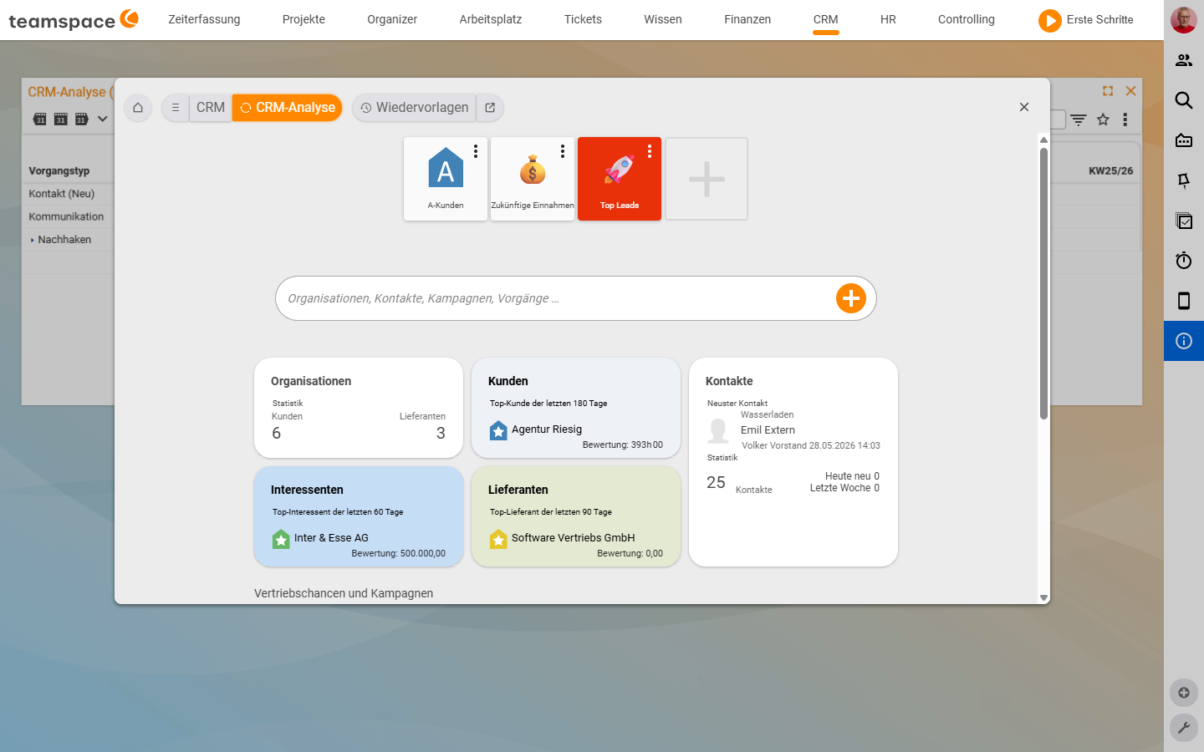Open the stopwatch icon in right sidebar
This screenshot has width=1204, height=752.
click(1184, 261)
